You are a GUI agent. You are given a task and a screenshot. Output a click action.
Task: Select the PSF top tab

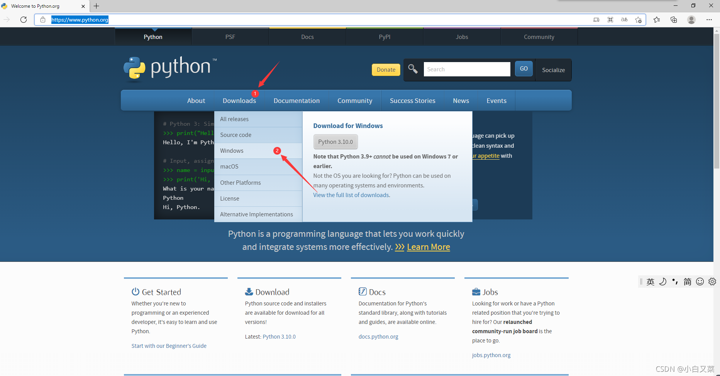[x=230, y=37]
